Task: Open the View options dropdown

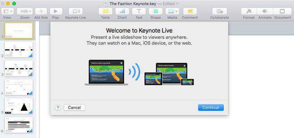Action: [7, 11]
